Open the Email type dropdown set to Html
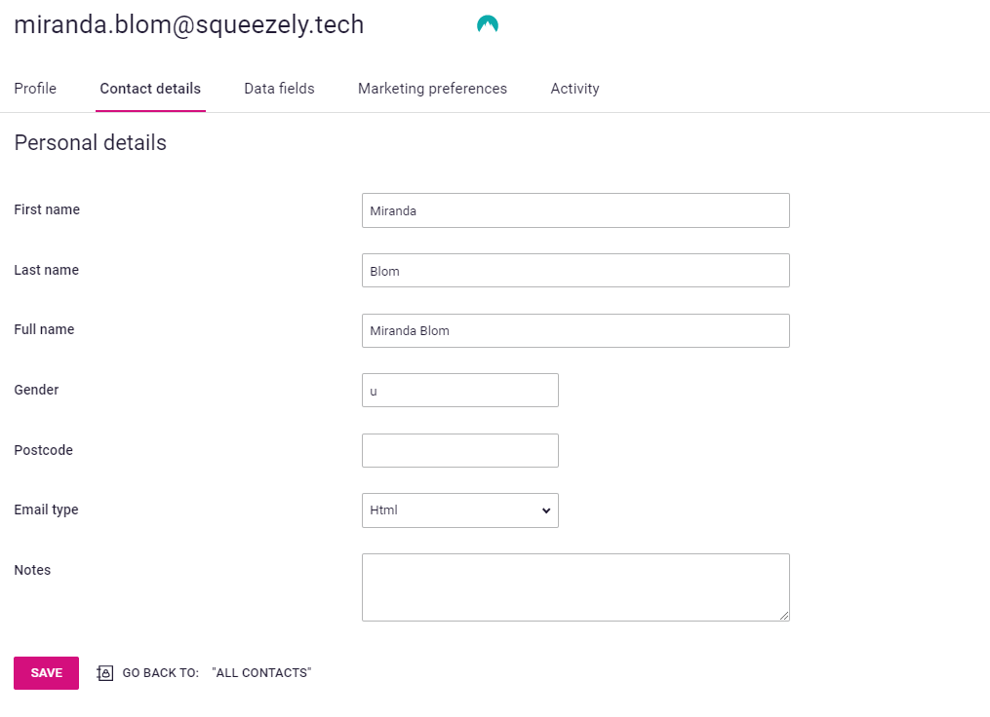Viewport: 990px width, 717px height. [x=460, y=510]
